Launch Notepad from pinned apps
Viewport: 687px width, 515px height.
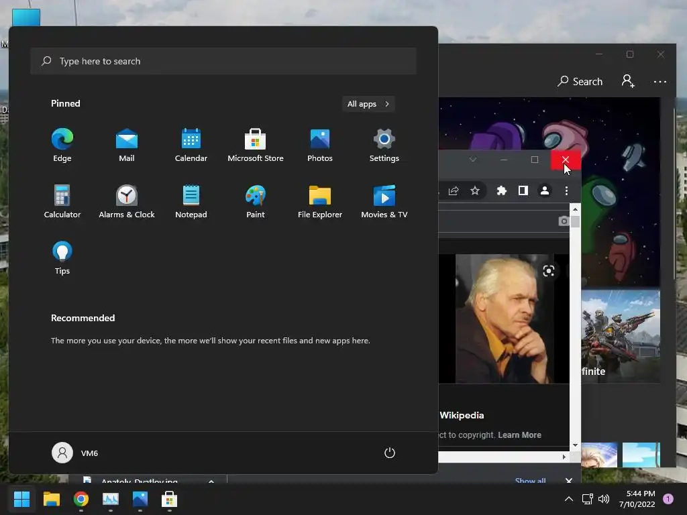pos(191,202)
